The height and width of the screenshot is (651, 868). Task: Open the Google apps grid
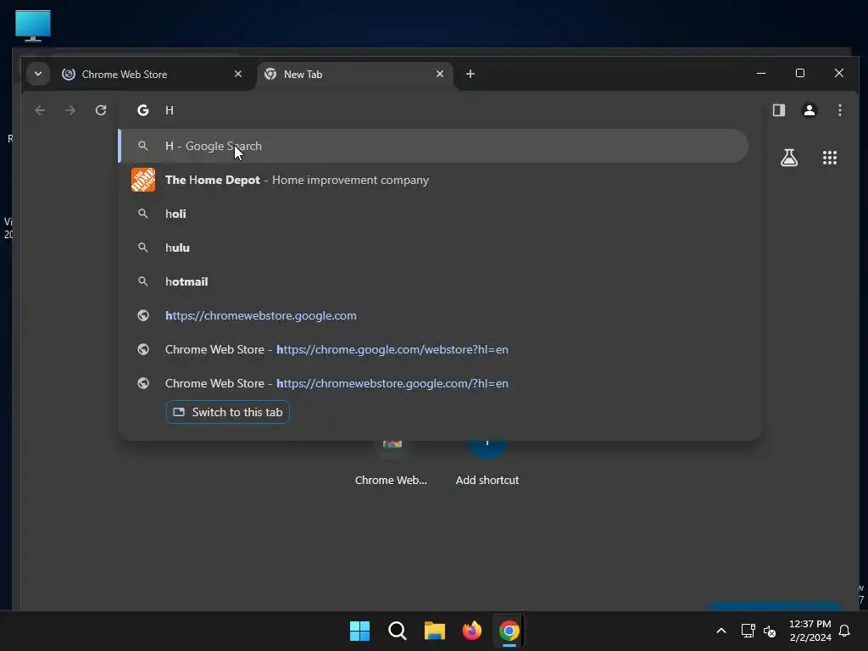829,158
